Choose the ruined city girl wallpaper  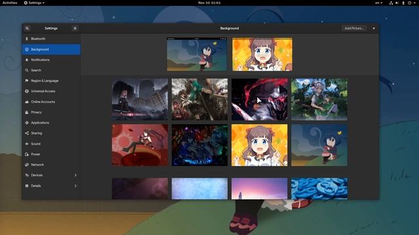tap(139, 99)
